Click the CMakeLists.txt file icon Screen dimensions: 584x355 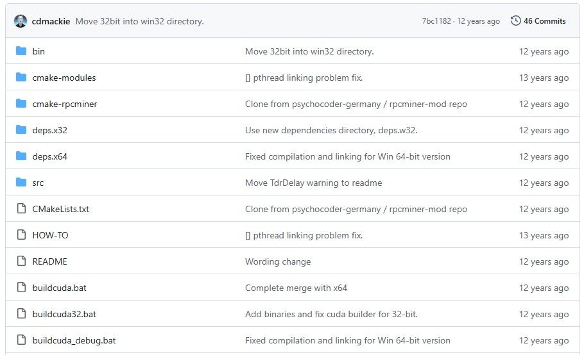(21, 209)
